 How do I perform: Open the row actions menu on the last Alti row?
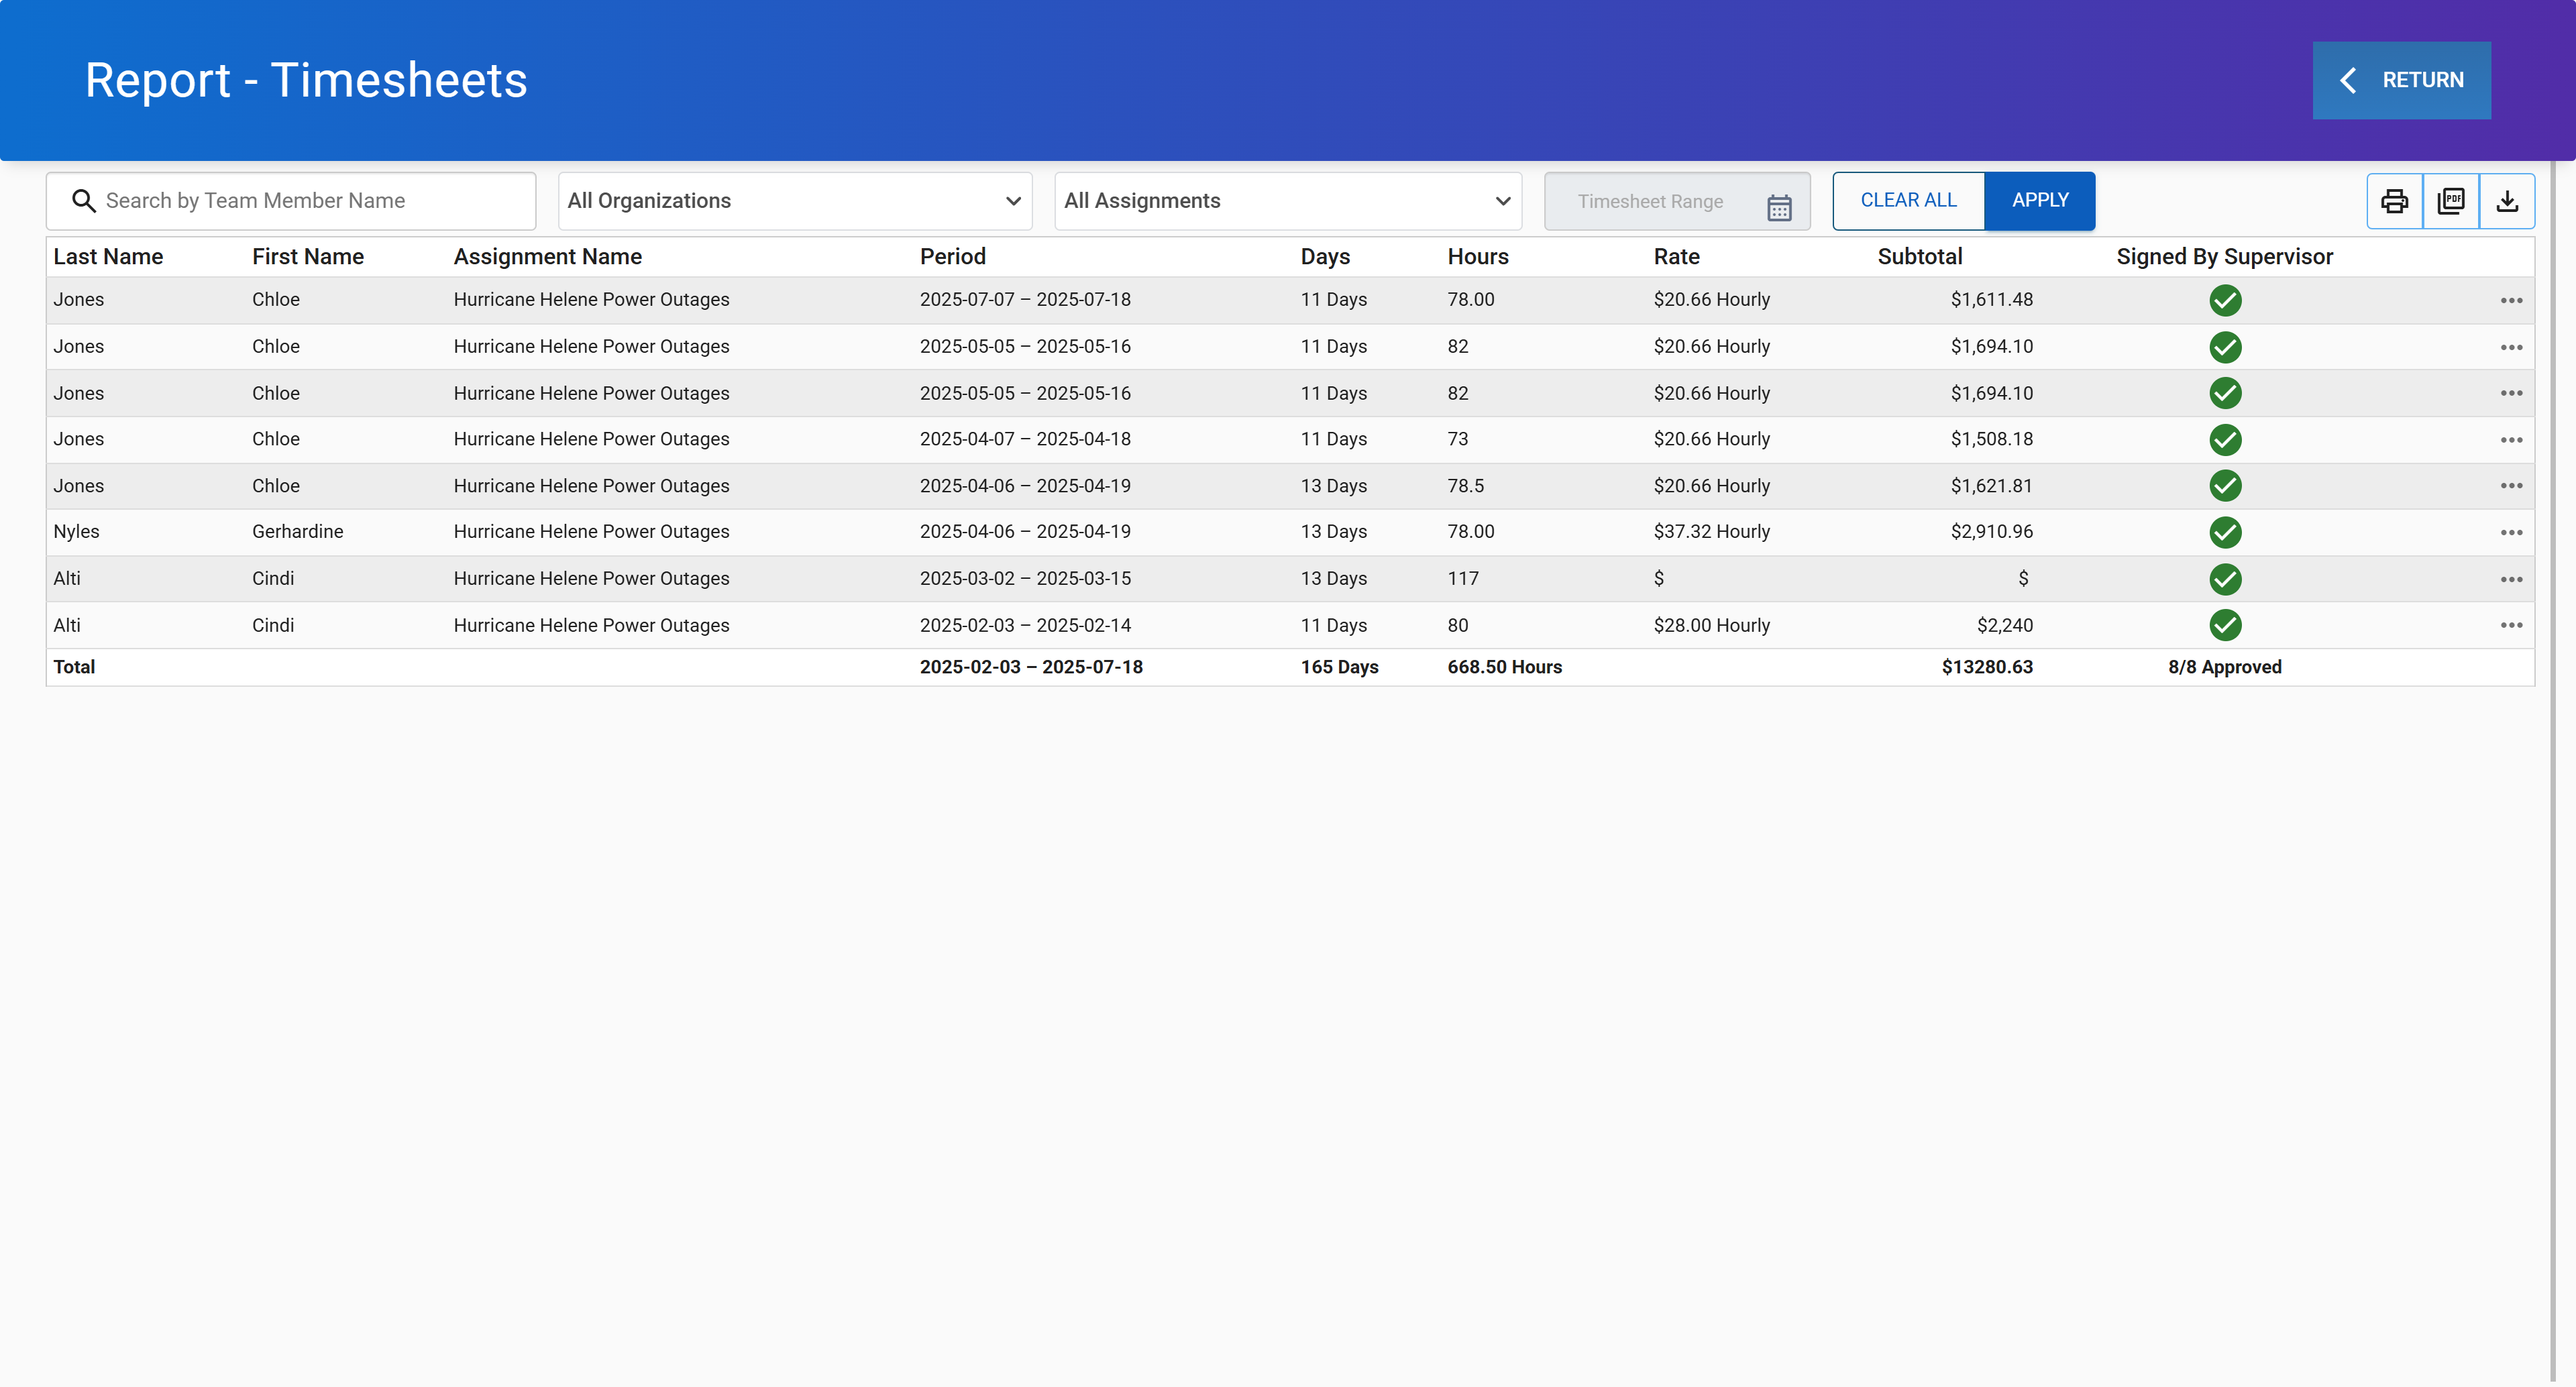(x=2512, y=624)
